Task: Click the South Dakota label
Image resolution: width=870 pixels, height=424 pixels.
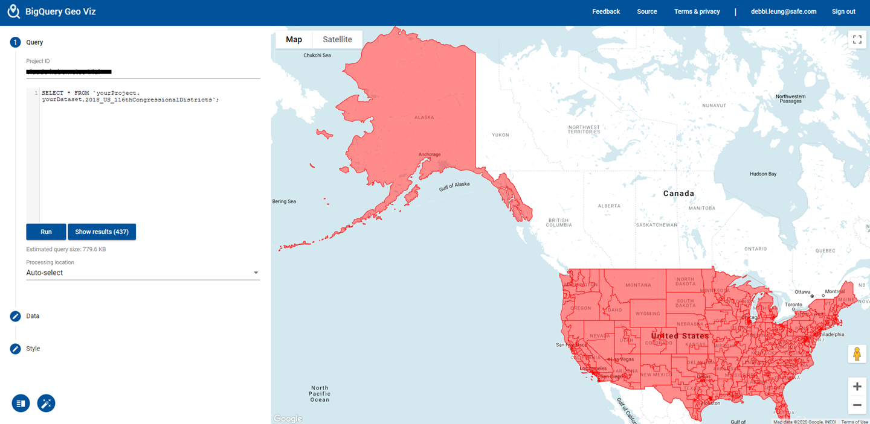Action: coord(685,303)
